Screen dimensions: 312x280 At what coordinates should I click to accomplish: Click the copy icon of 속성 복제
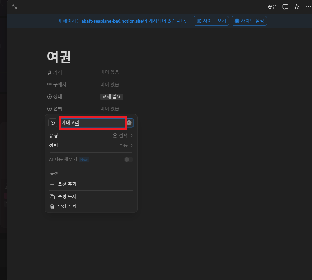52,197
